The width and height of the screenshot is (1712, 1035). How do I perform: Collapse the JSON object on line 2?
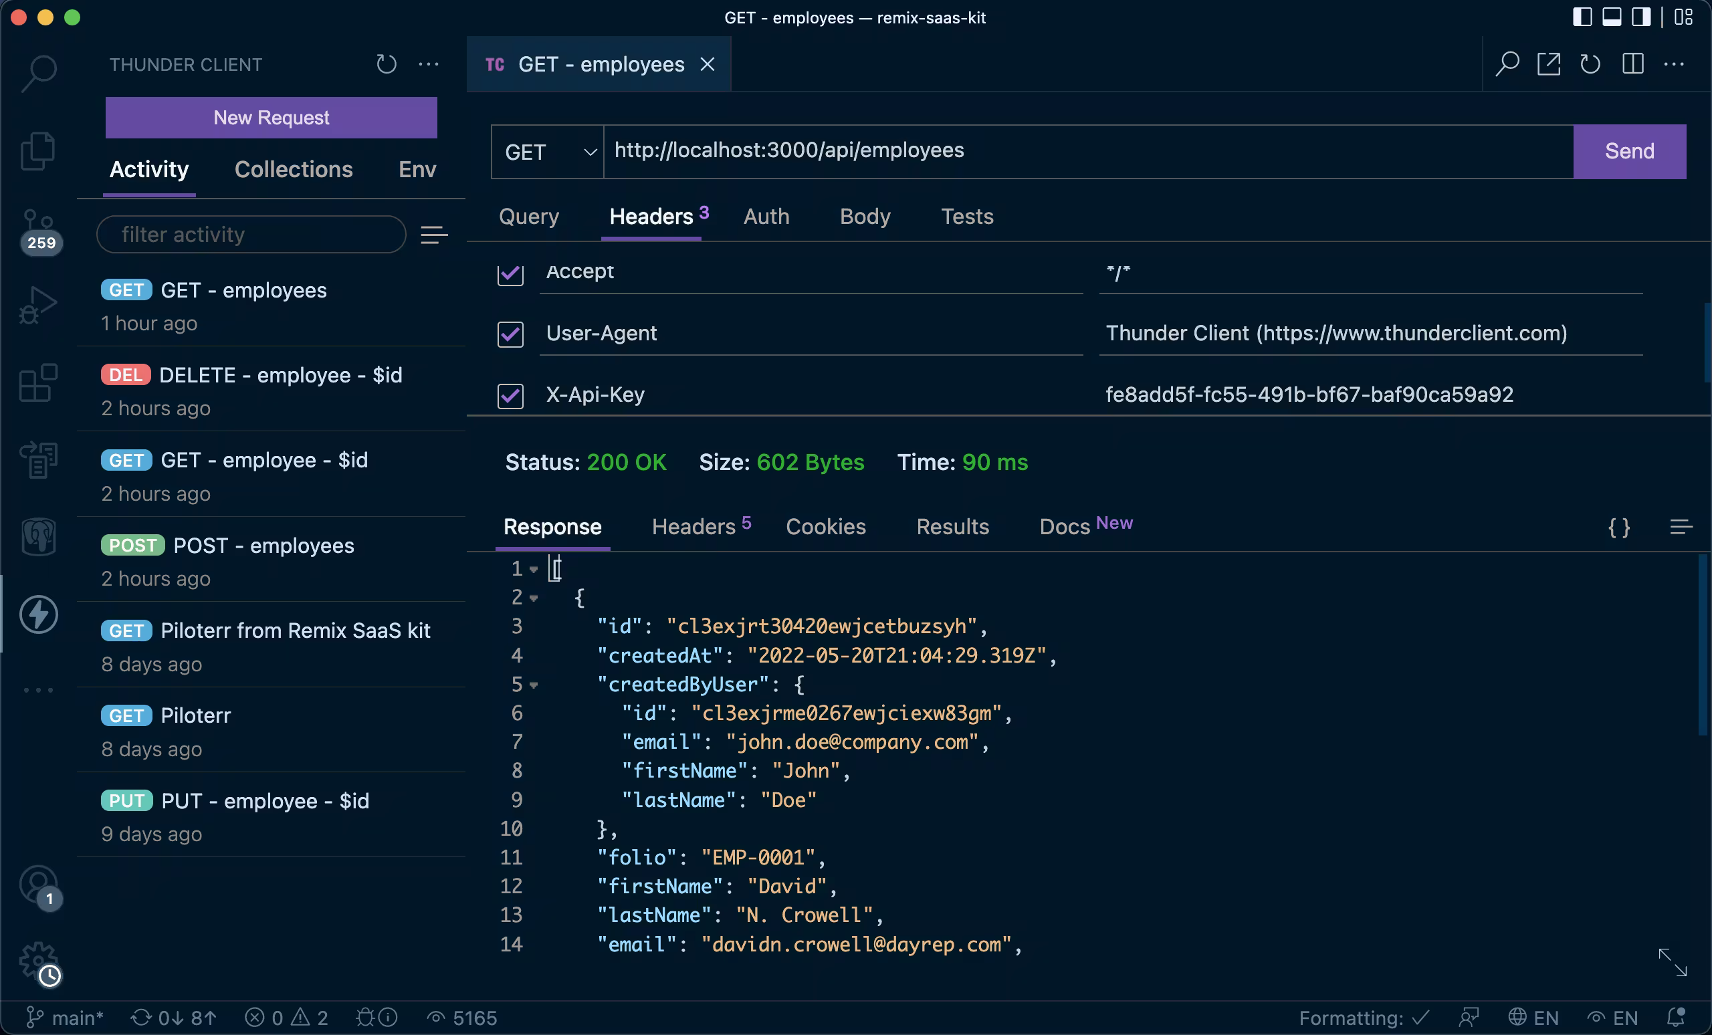coord(534,598)
